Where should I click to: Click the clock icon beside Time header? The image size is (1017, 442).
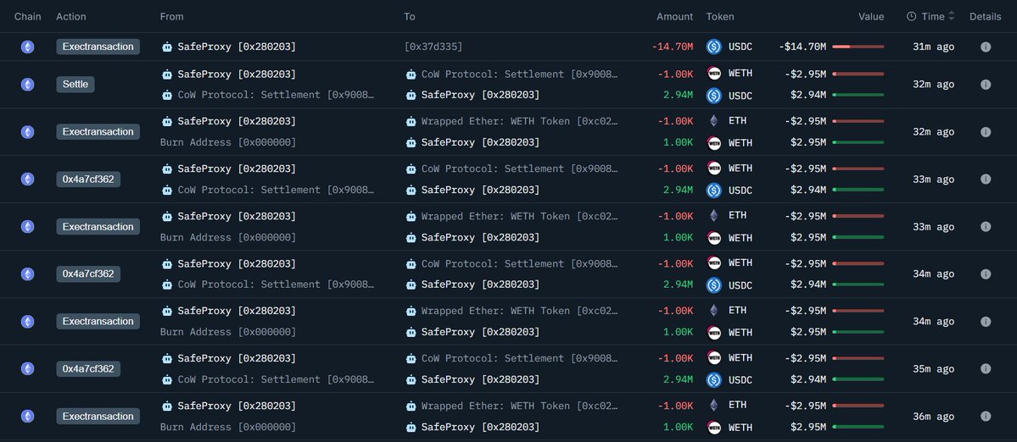[x=912, y=16]
